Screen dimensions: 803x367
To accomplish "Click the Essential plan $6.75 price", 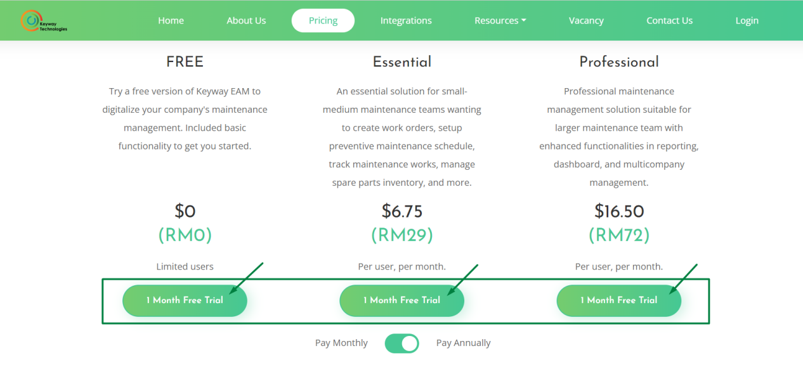I will [402, 210].
